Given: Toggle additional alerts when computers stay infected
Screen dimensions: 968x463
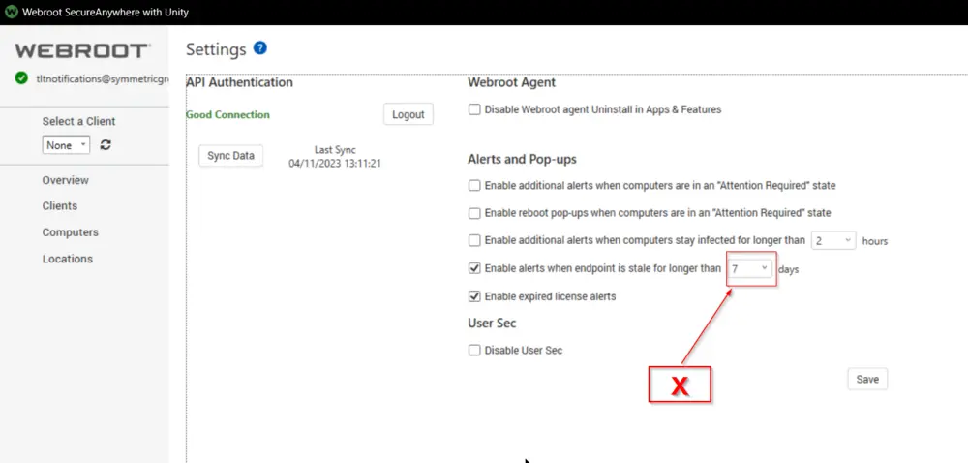Looking at the screenshot, I should tap(474, 240).
